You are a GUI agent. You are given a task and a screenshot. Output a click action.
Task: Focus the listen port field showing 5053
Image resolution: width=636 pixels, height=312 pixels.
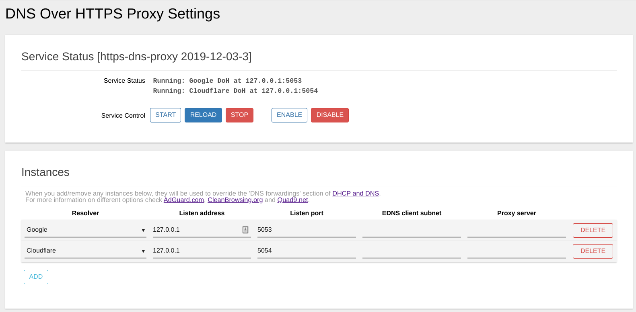(x=306, y=230)
